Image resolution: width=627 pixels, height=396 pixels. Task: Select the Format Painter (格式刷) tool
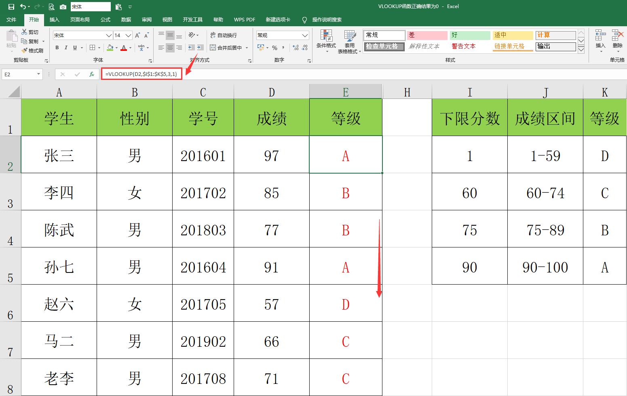pos(32,50)
